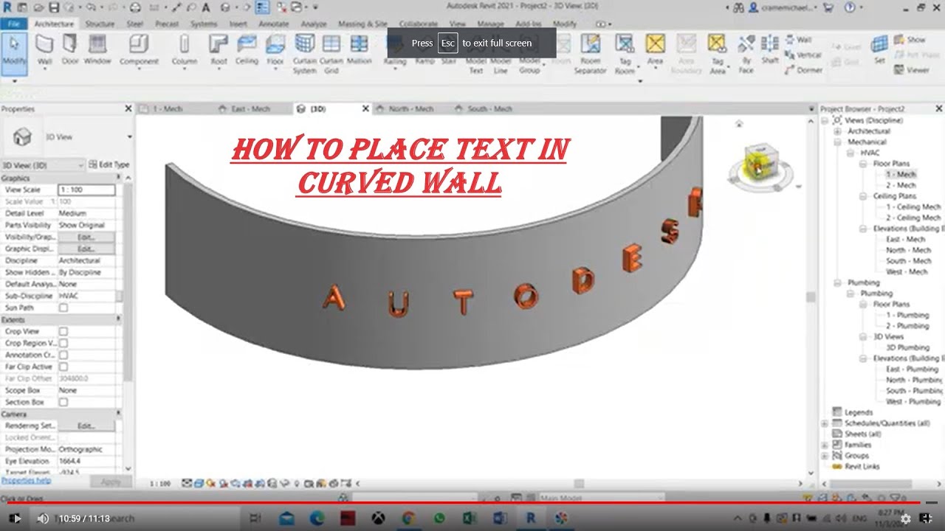Select the By Face opening tool

746,54
